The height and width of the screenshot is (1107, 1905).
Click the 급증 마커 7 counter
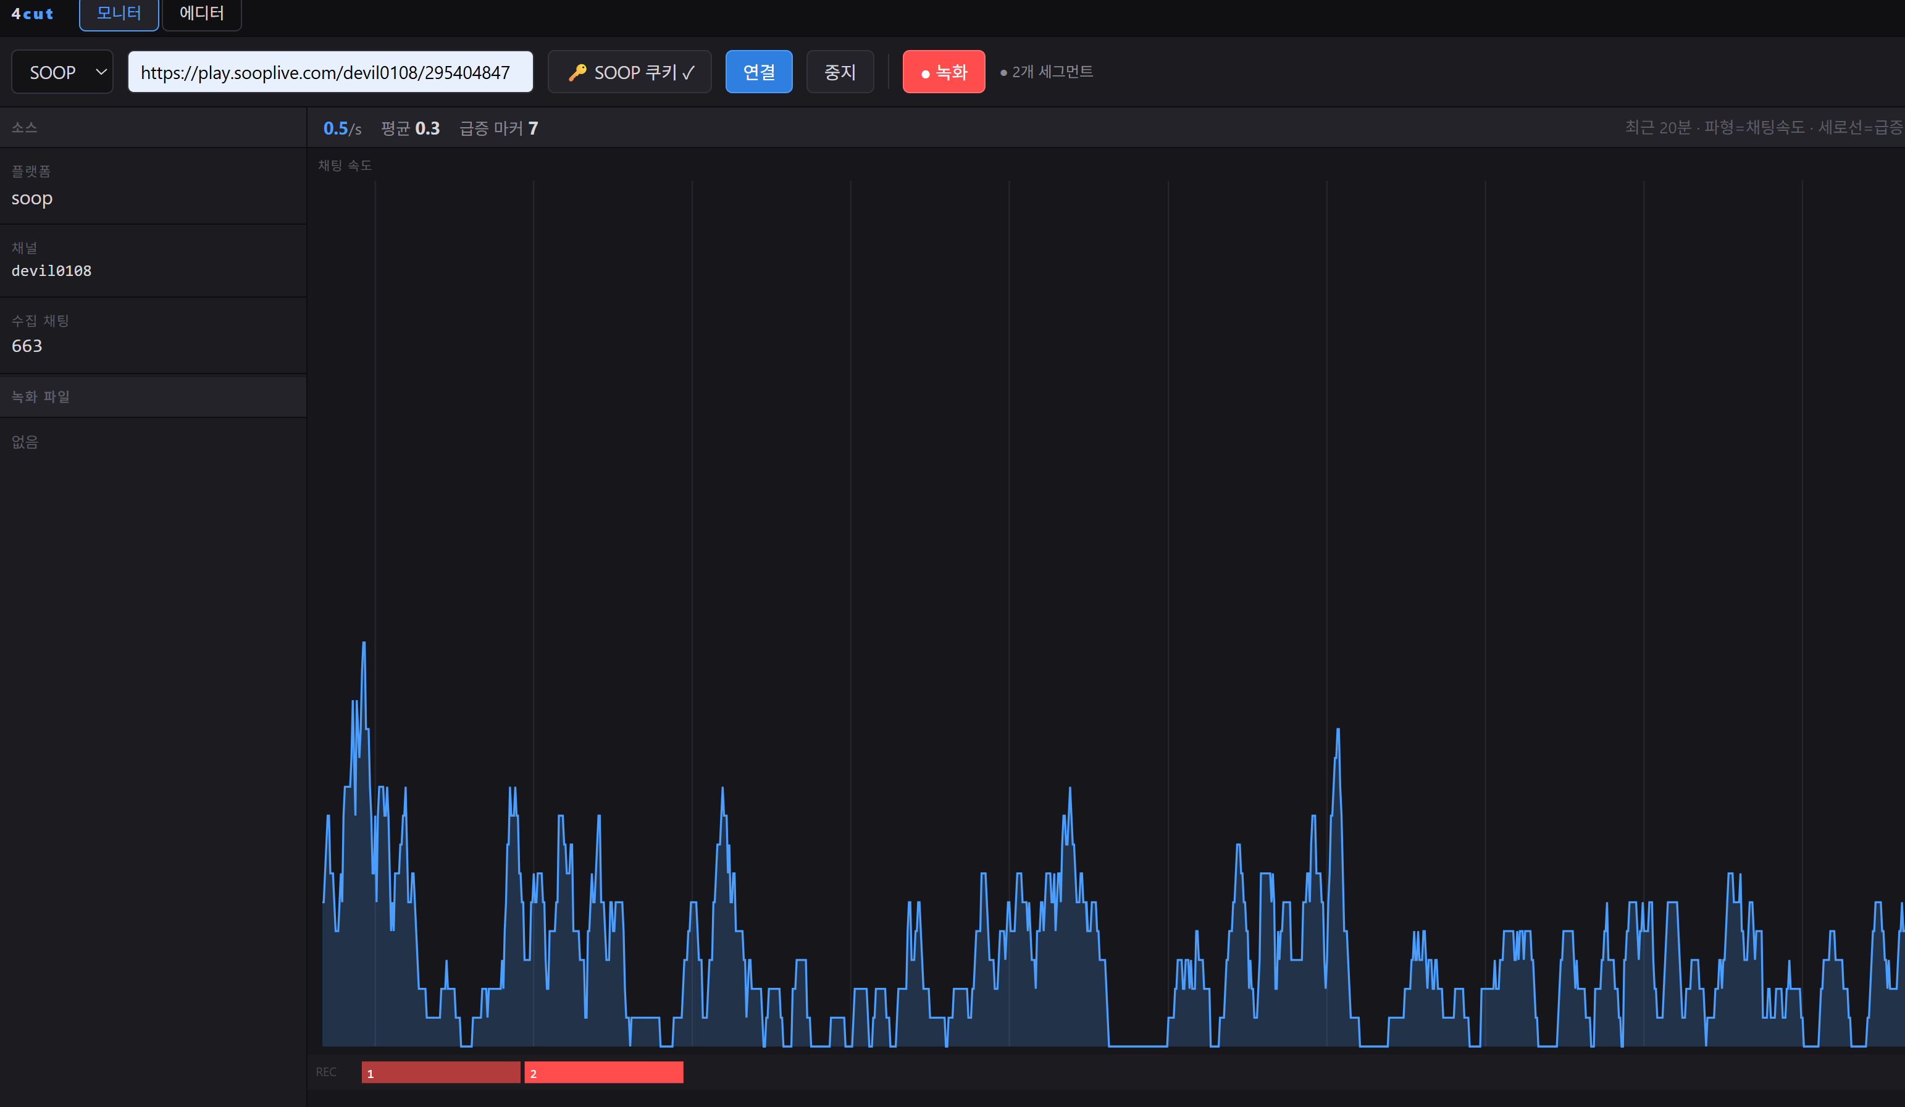(x=499, y=128)
